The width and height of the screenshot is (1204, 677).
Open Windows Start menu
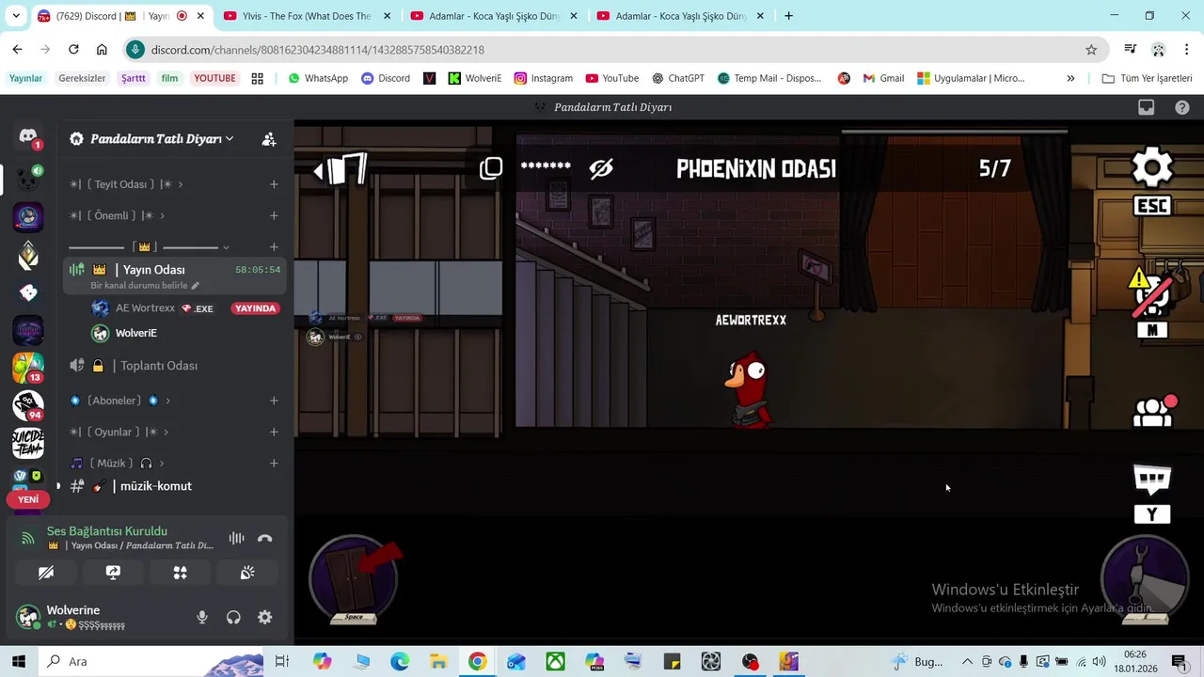pyautogui.click(x=18, y=662)
